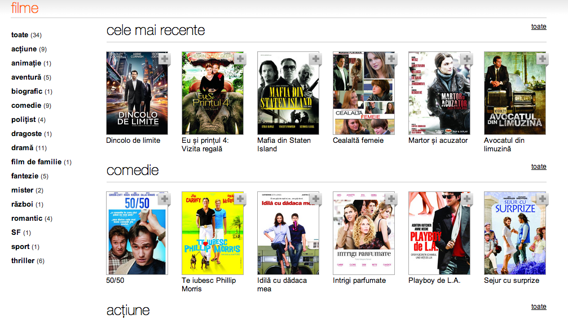Click Martor și acuzator title link
This screenshot has width=568, height=319.
(438, 140)
